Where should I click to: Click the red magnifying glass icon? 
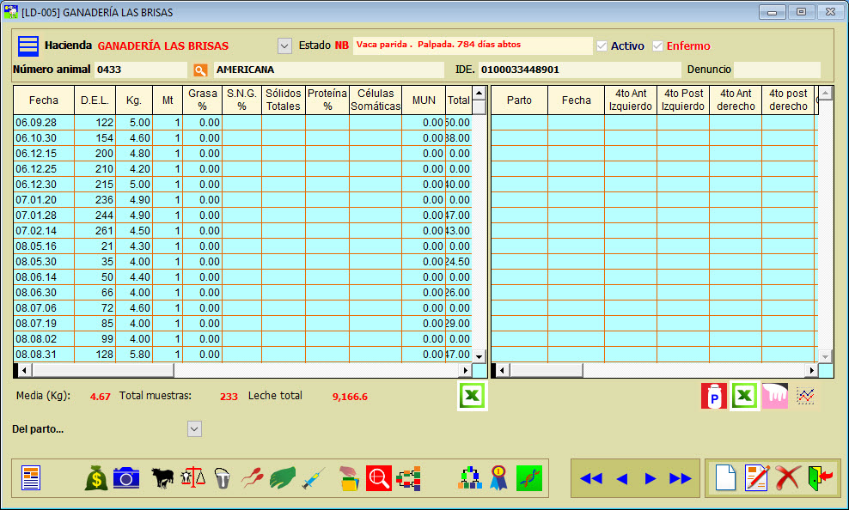378,478
